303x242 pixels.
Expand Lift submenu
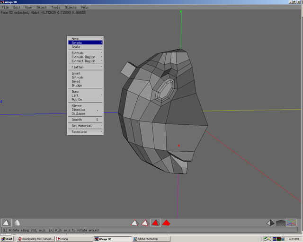[x=85, y=95]
